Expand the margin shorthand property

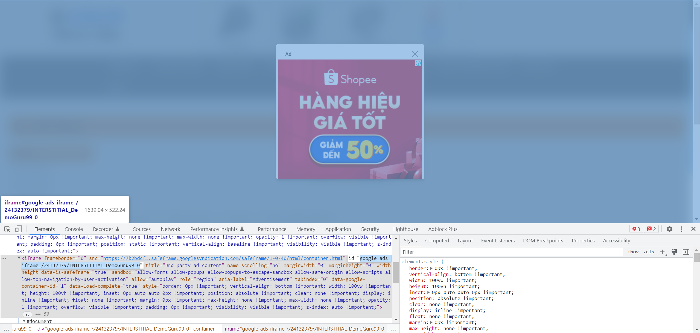(x=431, y=322)
